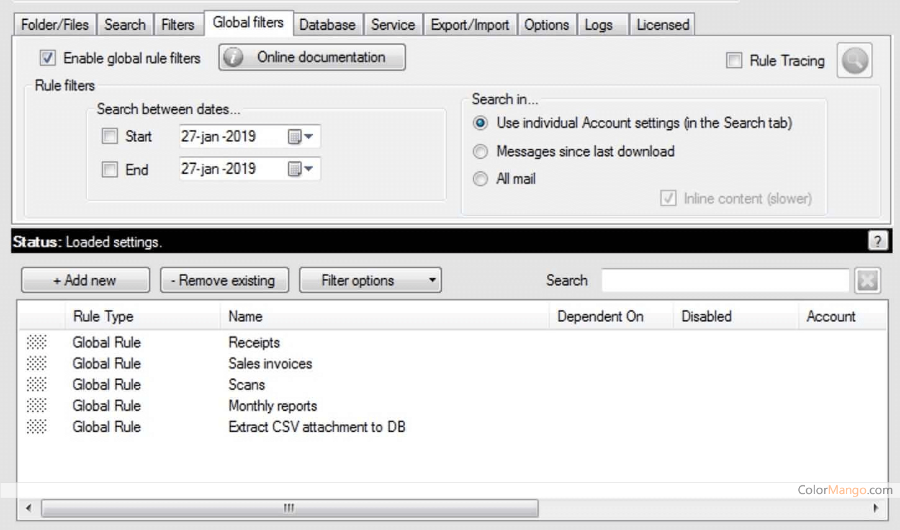This screenshot has width=900, height=530.
Task: Click the drag handle beside the Receipts rule
Action: point(37,342)
